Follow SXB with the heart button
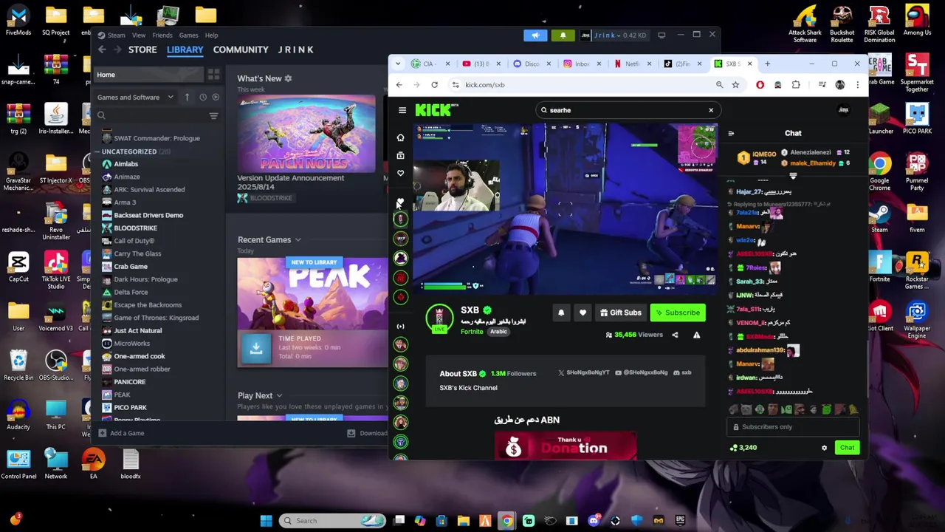945x532 pixels. coord(583,313)
